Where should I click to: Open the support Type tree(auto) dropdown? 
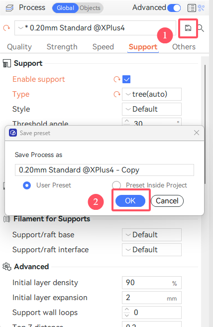click(152, 94)
